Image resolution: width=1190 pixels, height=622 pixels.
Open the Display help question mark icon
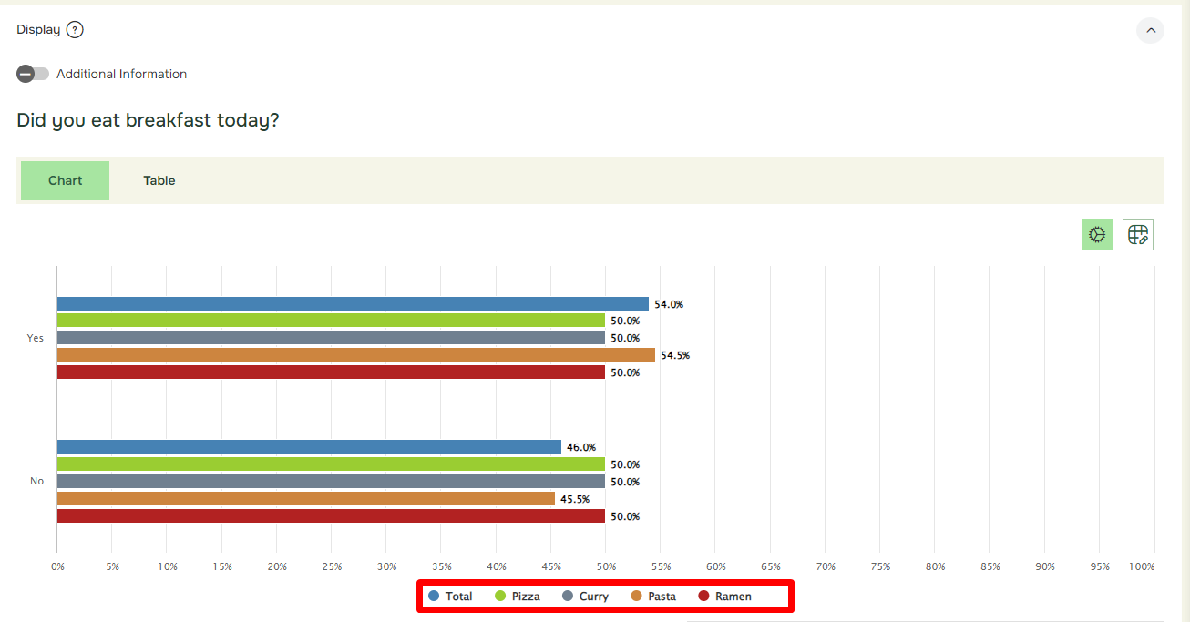(x=75, y=30)
